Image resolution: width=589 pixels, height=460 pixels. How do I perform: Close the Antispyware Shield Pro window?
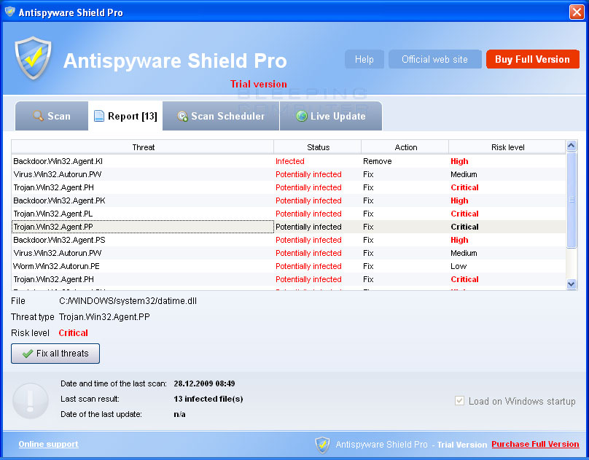(577, 12)
